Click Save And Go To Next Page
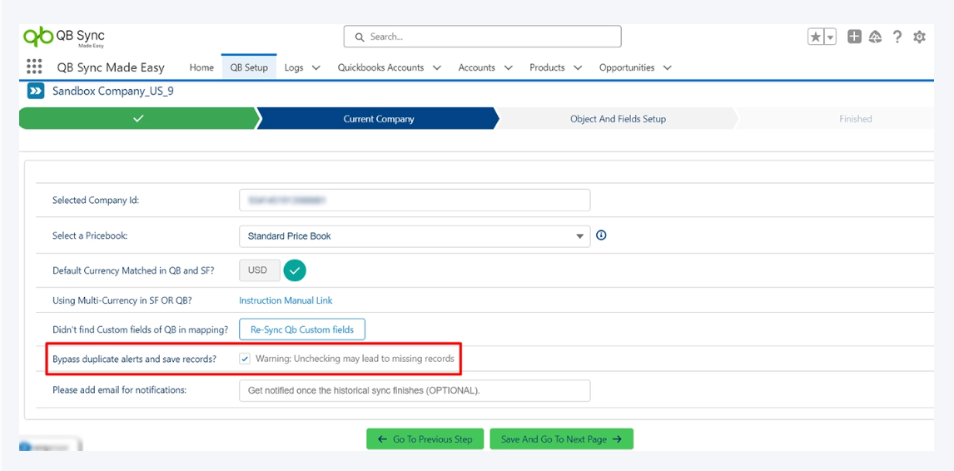This screenshot has width=954, height=471. (x=562, y=439)
